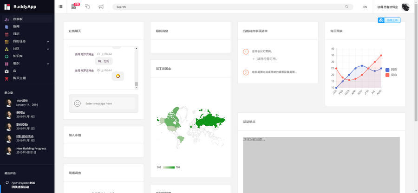
Task: Open the 15th周年 article link
Action: point(22,101)
